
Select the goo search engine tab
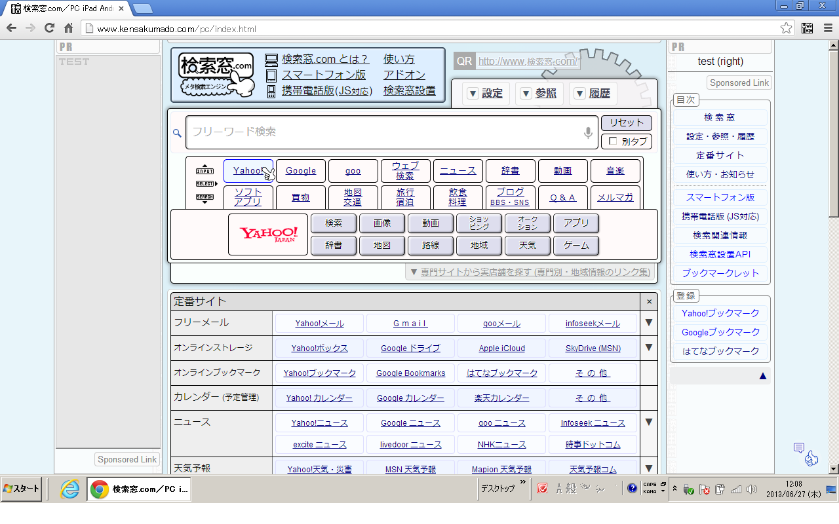tap(353, 171)
